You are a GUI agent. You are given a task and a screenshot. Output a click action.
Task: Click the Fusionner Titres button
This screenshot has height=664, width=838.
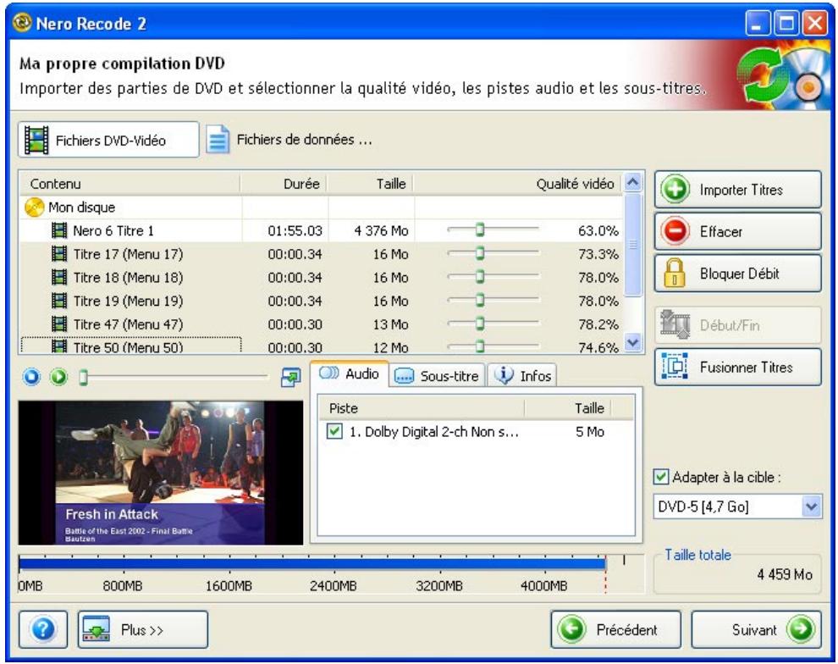737,367
